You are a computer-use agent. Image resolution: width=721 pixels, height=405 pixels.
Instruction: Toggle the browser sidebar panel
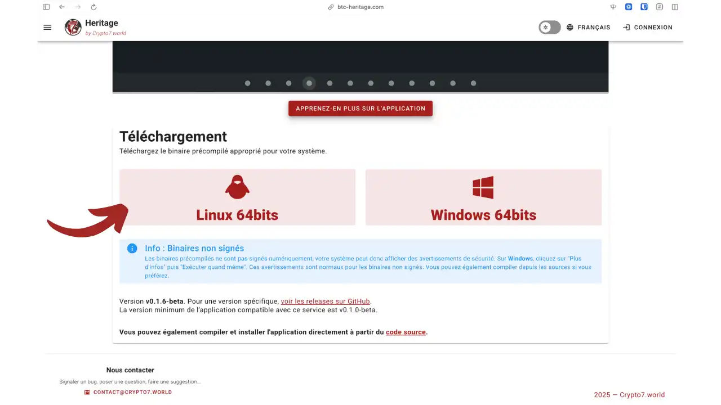coord(46,7)
